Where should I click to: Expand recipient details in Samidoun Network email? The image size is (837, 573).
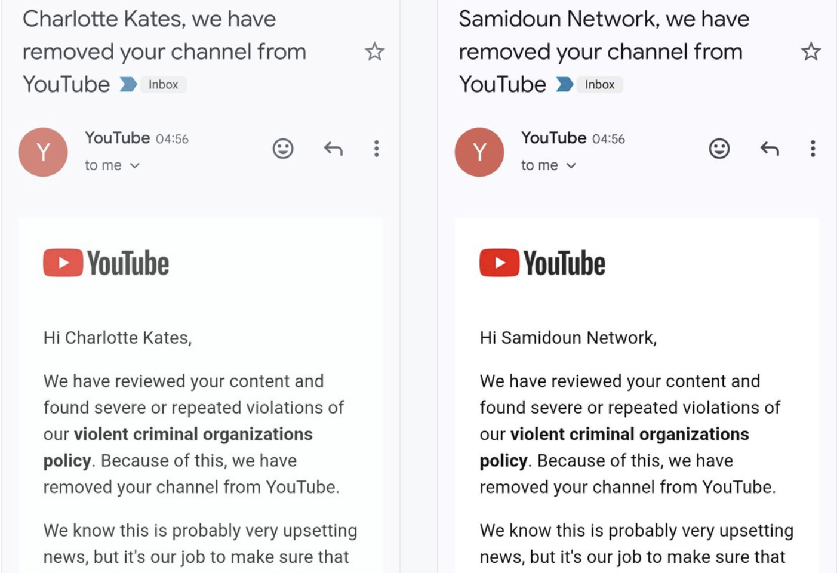coord(571,166)
